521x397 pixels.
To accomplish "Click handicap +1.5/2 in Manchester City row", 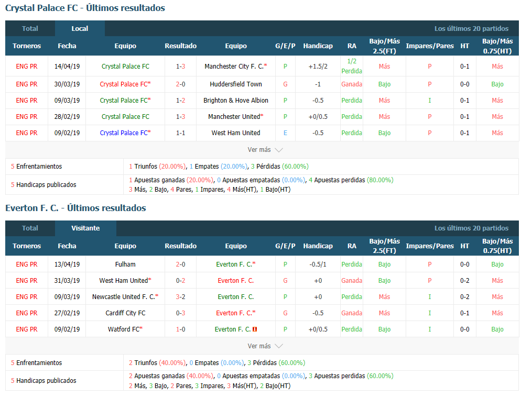I will point(318,67).
